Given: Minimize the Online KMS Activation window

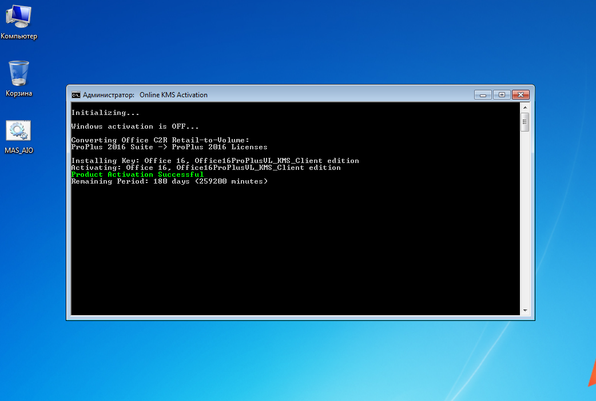Looking at the screenshot, I should click(x=483, y=95).
